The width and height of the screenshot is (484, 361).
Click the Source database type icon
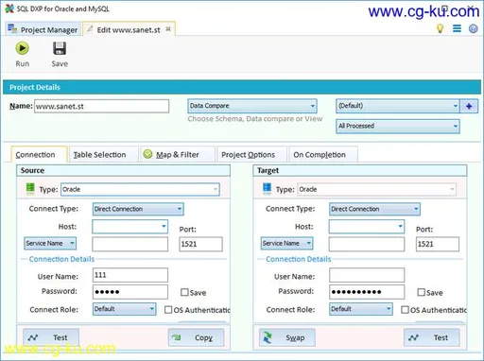[x=30, y=189]
